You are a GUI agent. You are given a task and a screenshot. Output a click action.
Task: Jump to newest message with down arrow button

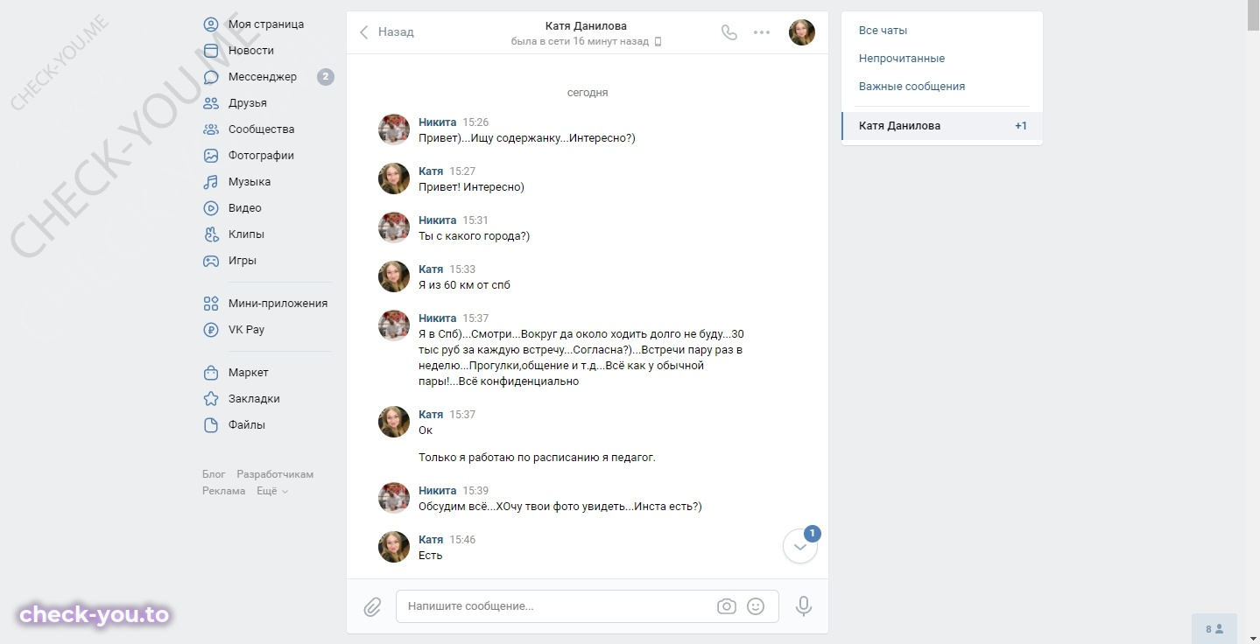(800, 546)
